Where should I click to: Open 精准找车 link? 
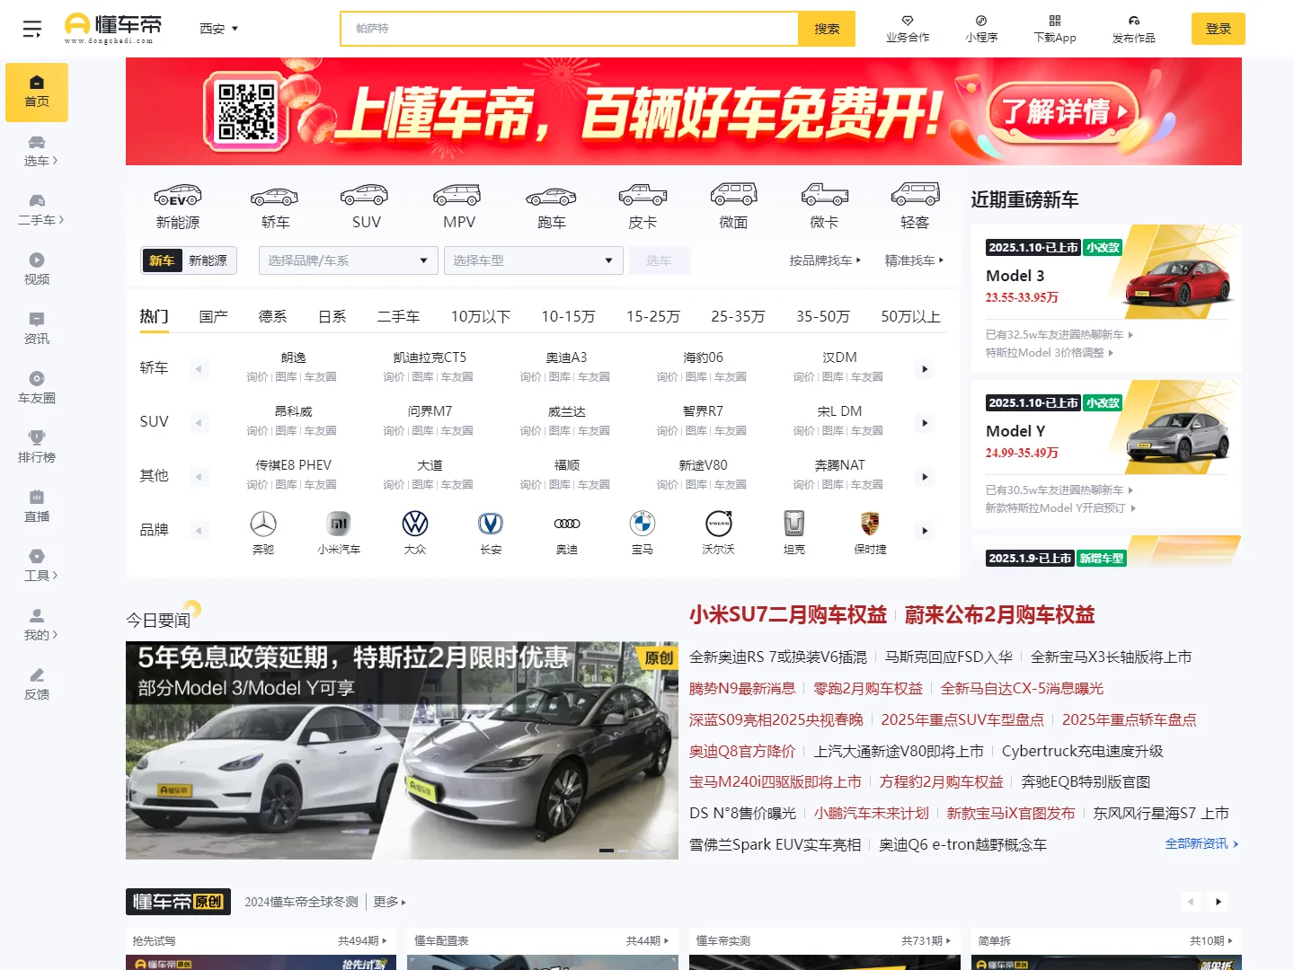pos(914,260)
